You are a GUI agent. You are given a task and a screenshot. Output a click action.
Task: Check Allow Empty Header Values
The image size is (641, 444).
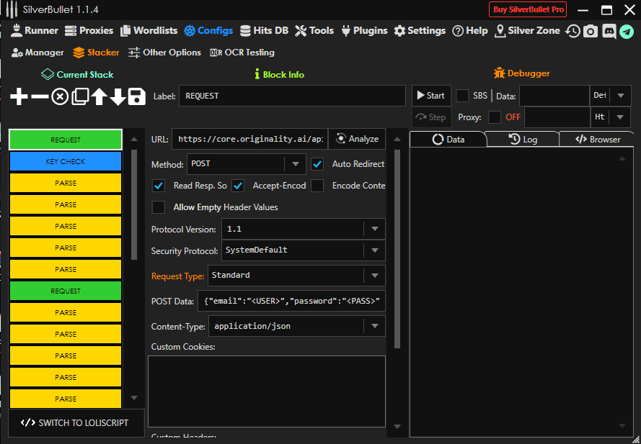pyautogui.click(x=159, y=207)
